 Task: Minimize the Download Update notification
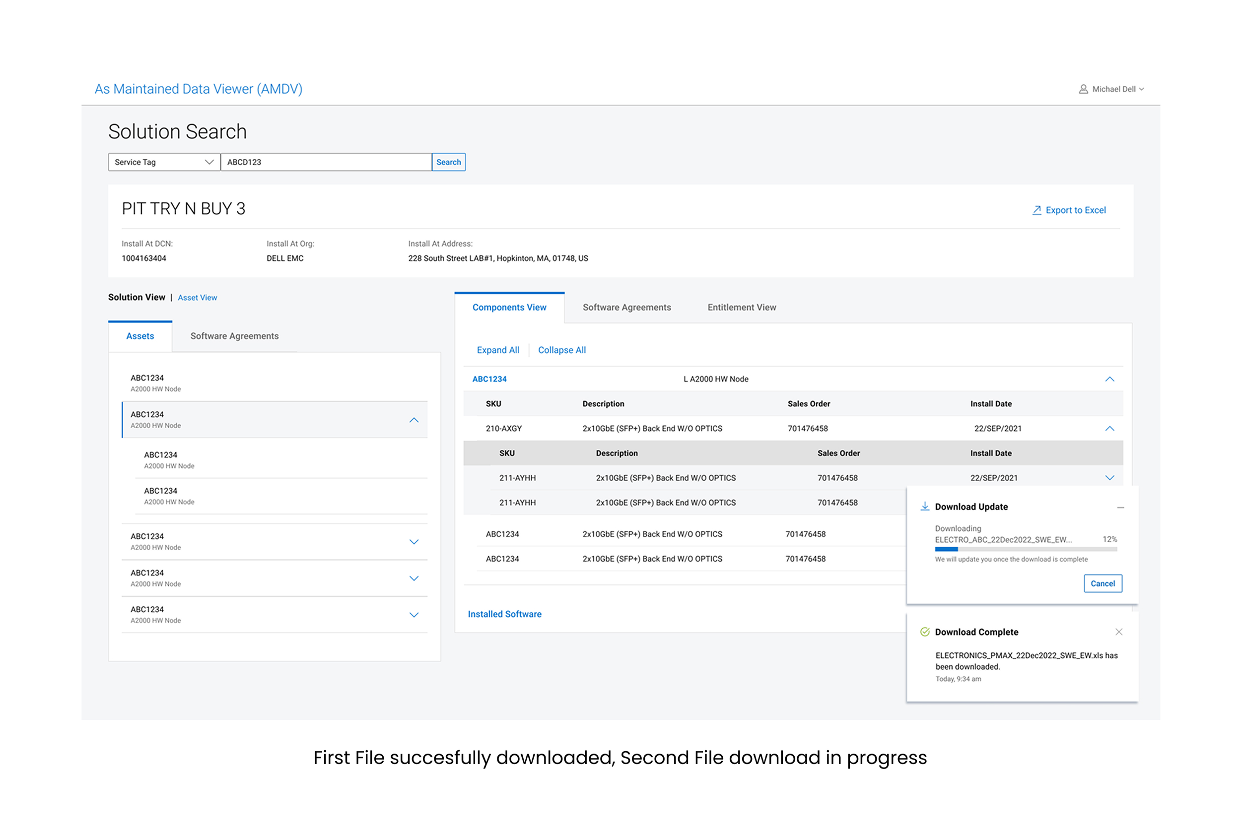click(x=1120, y=508)
